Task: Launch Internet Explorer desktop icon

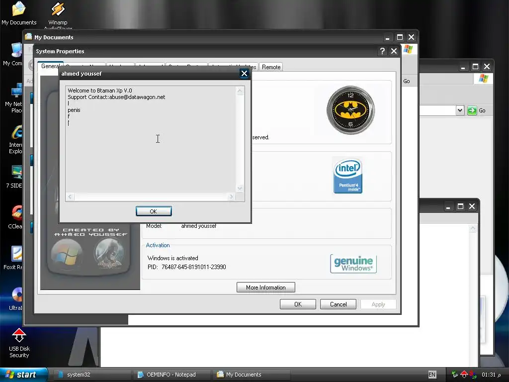Action: (x=15, y=139)
